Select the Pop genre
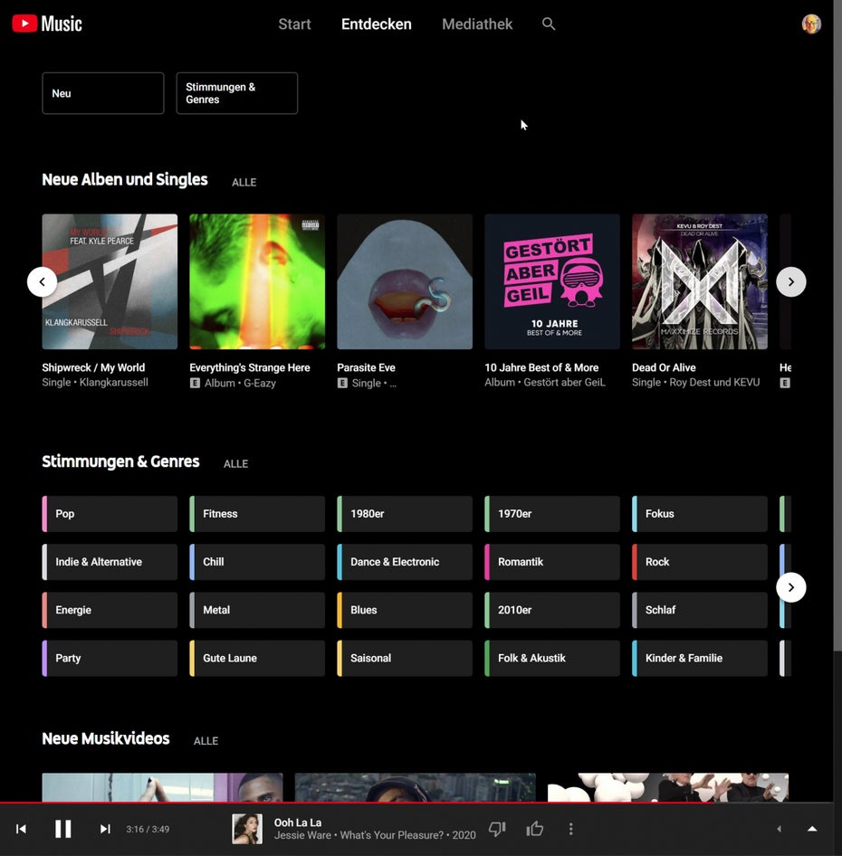842x856 pixels. [x=110, y=514]
